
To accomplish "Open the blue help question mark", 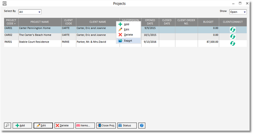I will [x=142, y=125].
